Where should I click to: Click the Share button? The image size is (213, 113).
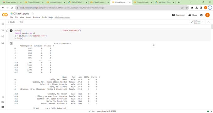pos(193,15)
